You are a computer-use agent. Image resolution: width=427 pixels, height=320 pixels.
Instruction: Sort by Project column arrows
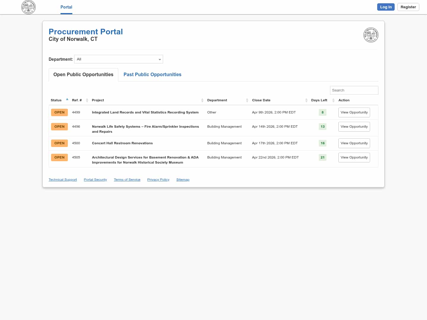pos(202,100)
